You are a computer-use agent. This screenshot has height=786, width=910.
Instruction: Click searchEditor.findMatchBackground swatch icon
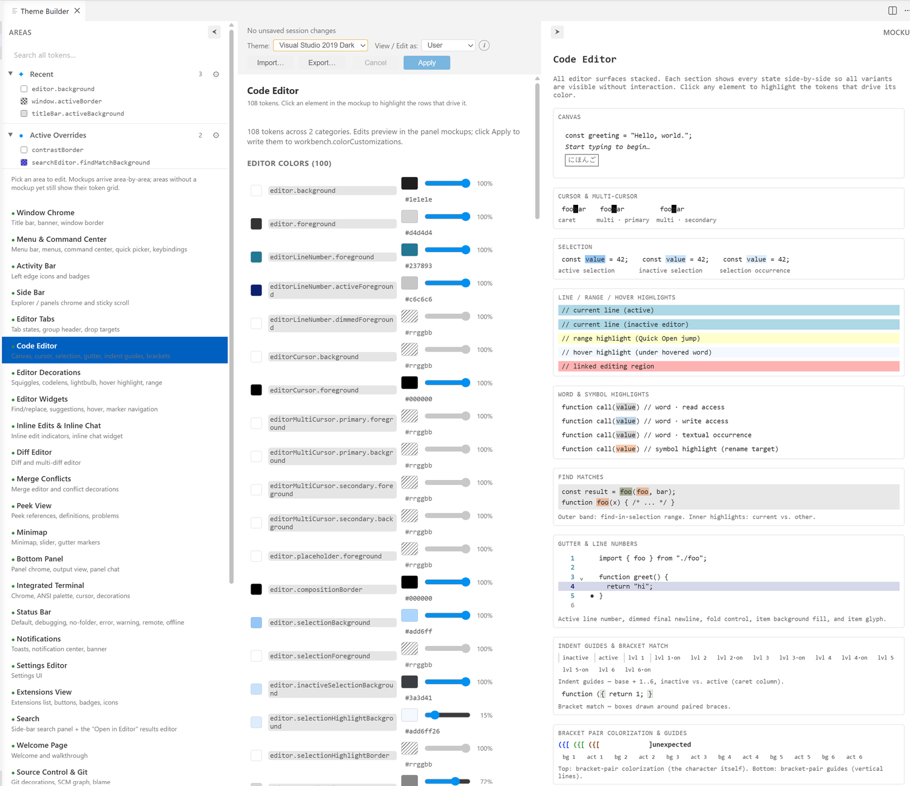point(24,162)
